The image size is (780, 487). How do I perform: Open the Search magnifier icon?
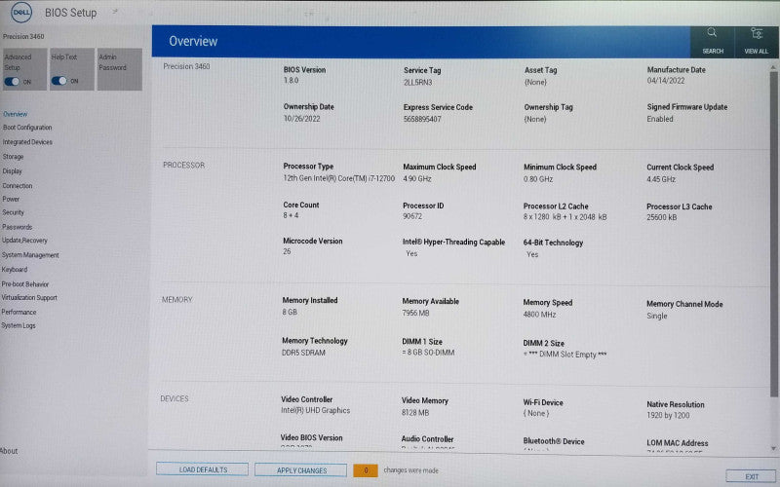[x=712, y=33]
